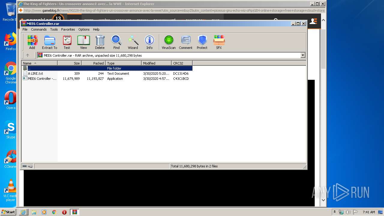The width and height of the screenshot is (384, 216).
Task: Open the Commands menu
Action: pyautogui.click(x=39, y=29)
